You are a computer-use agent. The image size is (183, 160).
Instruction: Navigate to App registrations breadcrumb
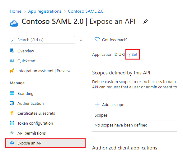click(45, 11)
